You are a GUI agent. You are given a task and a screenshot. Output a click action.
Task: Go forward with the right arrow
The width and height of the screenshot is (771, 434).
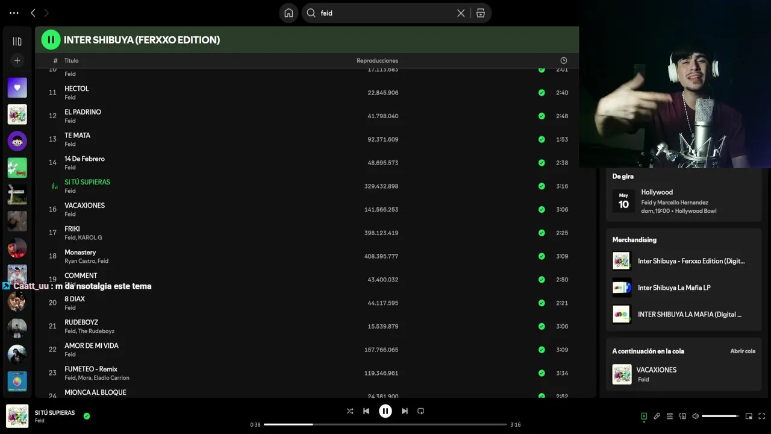pos(46,13)
